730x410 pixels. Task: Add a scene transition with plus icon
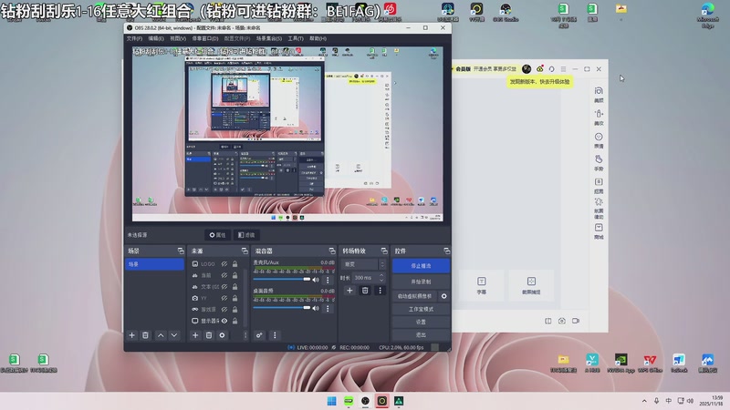(349, 291)
